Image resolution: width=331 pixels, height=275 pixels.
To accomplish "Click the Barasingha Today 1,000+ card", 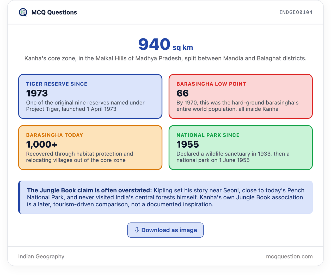I will pyautogui.click(x=90, y=148).
